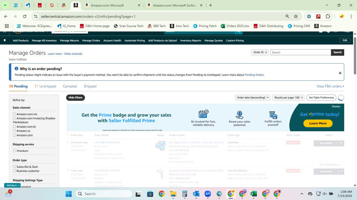Screen dimensions: 357x200
Task: Click the Set Table Preferences button
Action: tap(321, 98)
